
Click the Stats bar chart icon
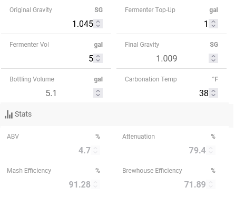pyautogui.click(x=8, y=115)
